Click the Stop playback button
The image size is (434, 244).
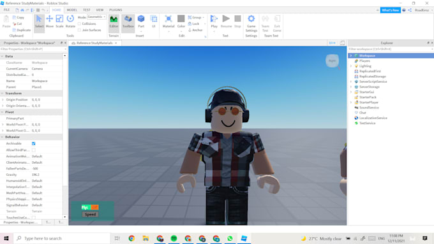(x=237, y=22)
